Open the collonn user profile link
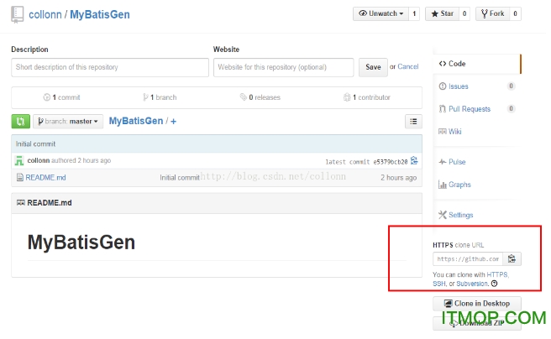This screenshot has width=551, height=339. [x=45, y=15]
